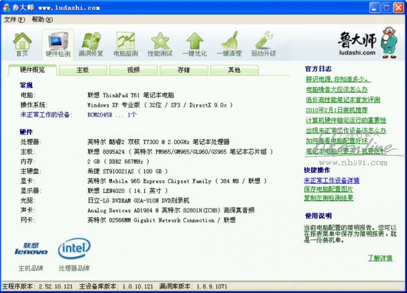Open the 帮助(H) menu
The height and width of the screenshot is (293, 407).
42,19
